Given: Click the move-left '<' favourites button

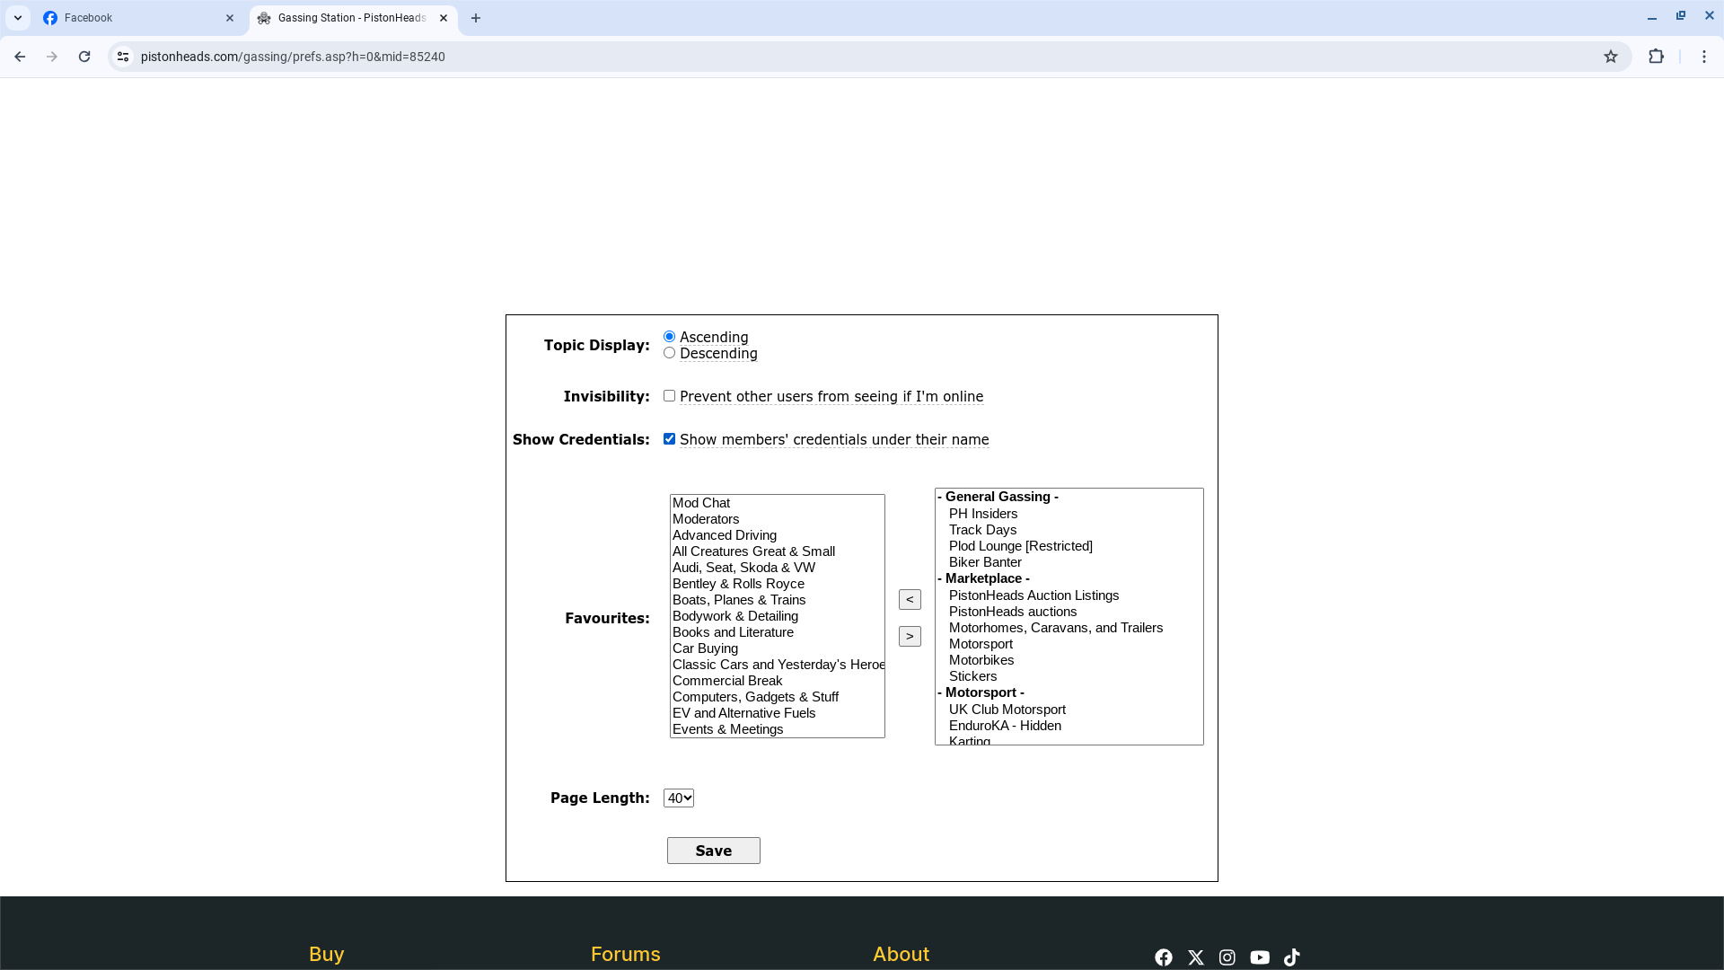Looking at the screenshot, I should pyautogui.click(x=910, y=599).
